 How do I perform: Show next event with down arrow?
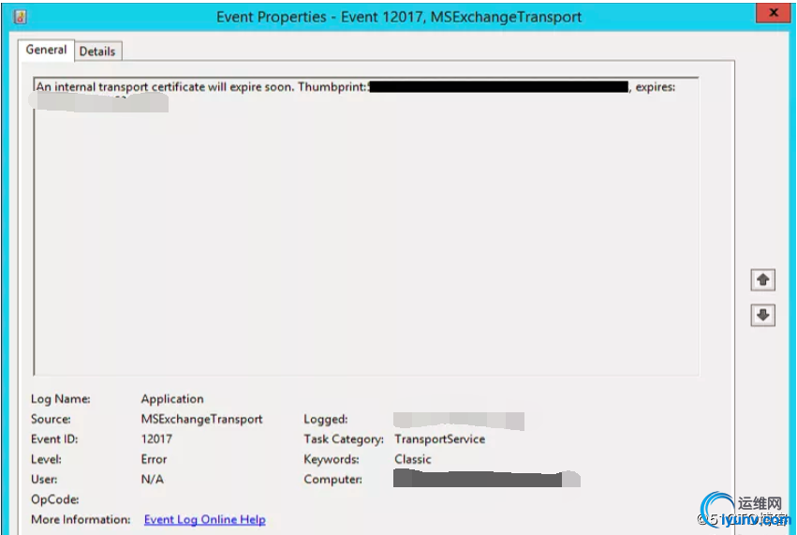tap(762, 316)
